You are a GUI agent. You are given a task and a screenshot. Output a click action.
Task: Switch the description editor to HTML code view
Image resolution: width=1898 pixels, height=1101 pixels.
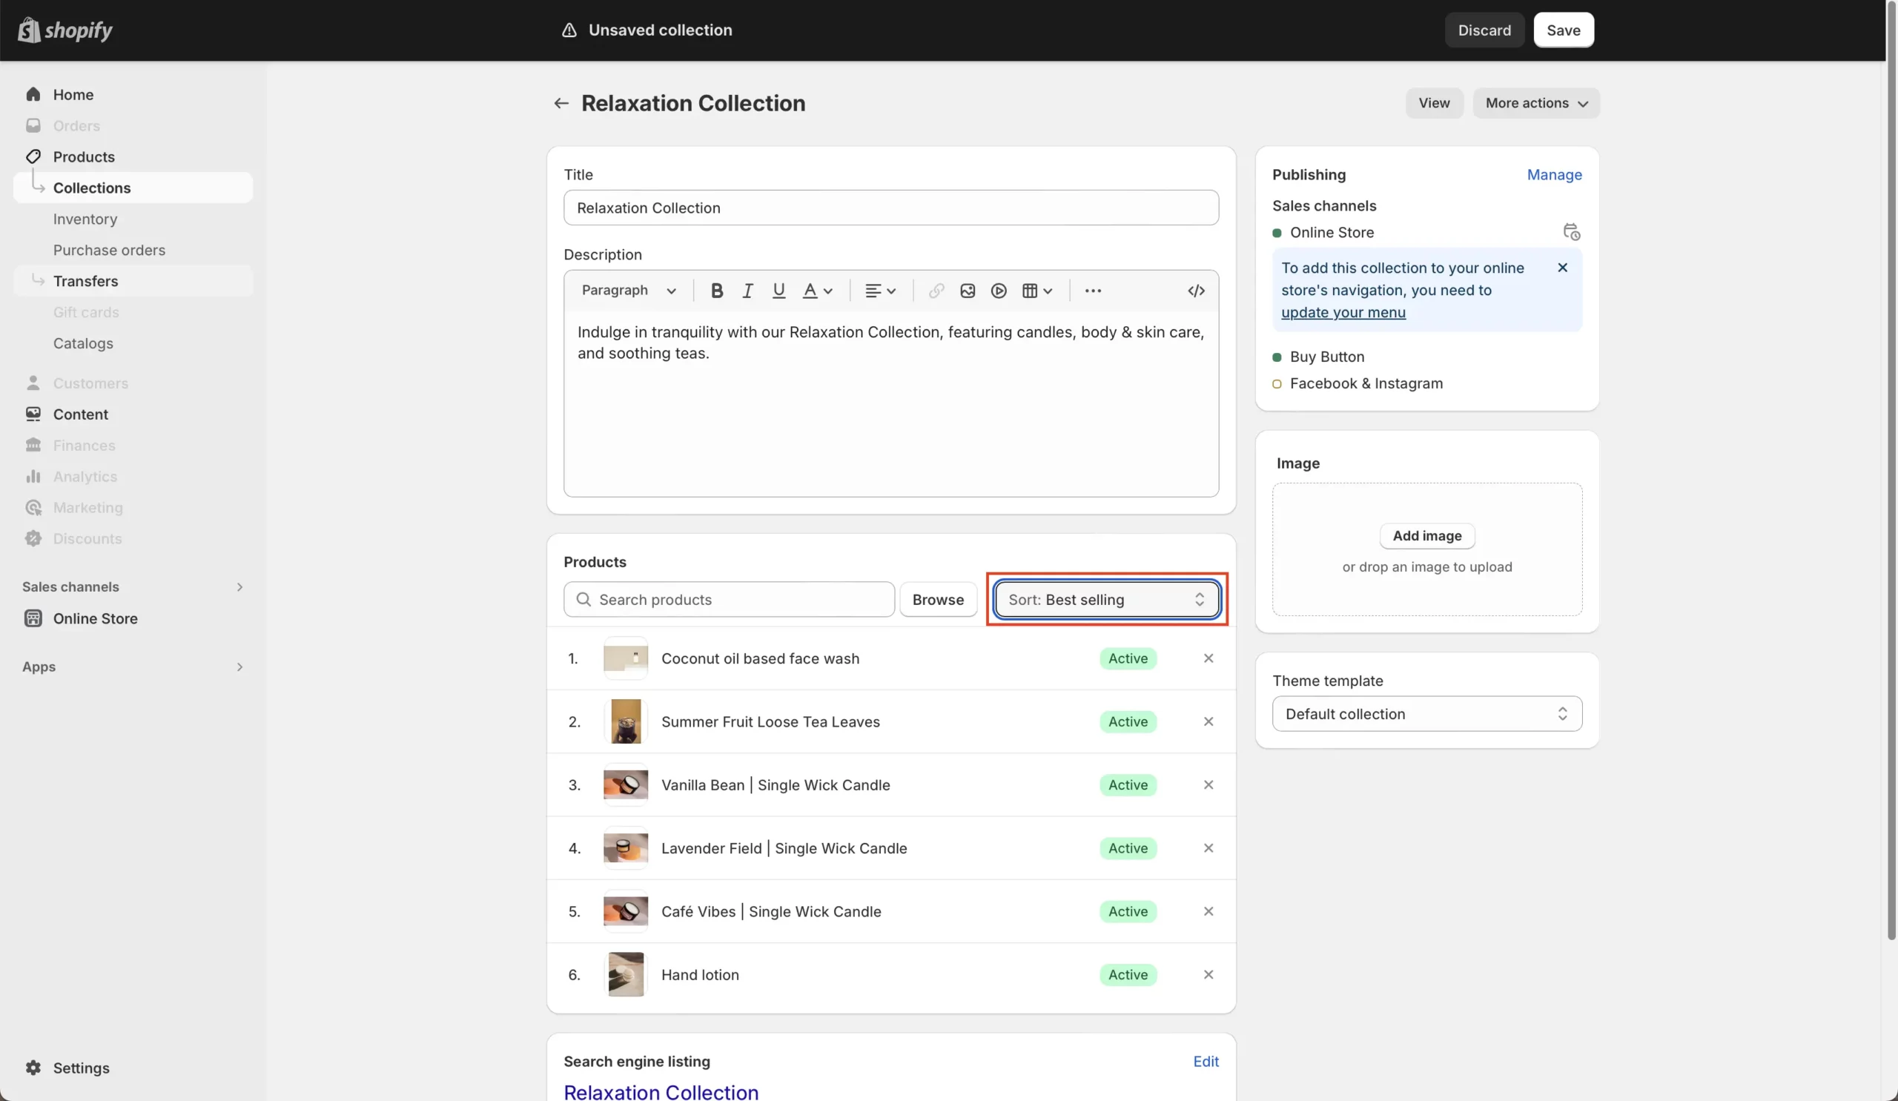(x=1196, y=291)
